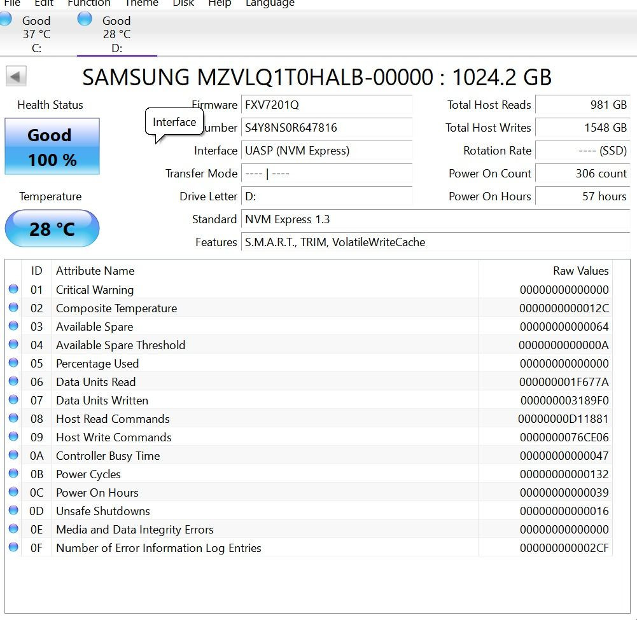This screenshot has width=637, height=620.
Task: Select the Critical Warning attribute name
Action: (x=95, y=290)
